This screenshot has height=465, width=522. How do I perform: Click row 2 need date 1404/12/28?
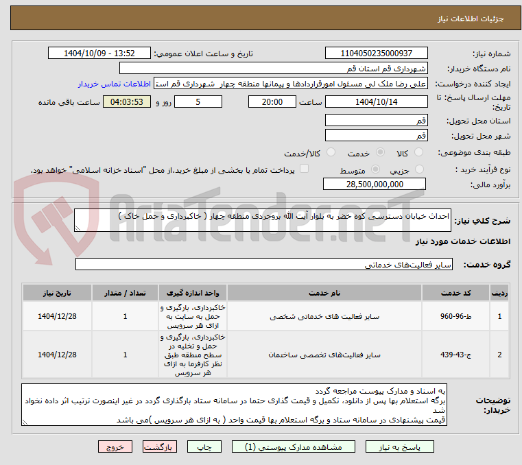[x=57, y=355]
